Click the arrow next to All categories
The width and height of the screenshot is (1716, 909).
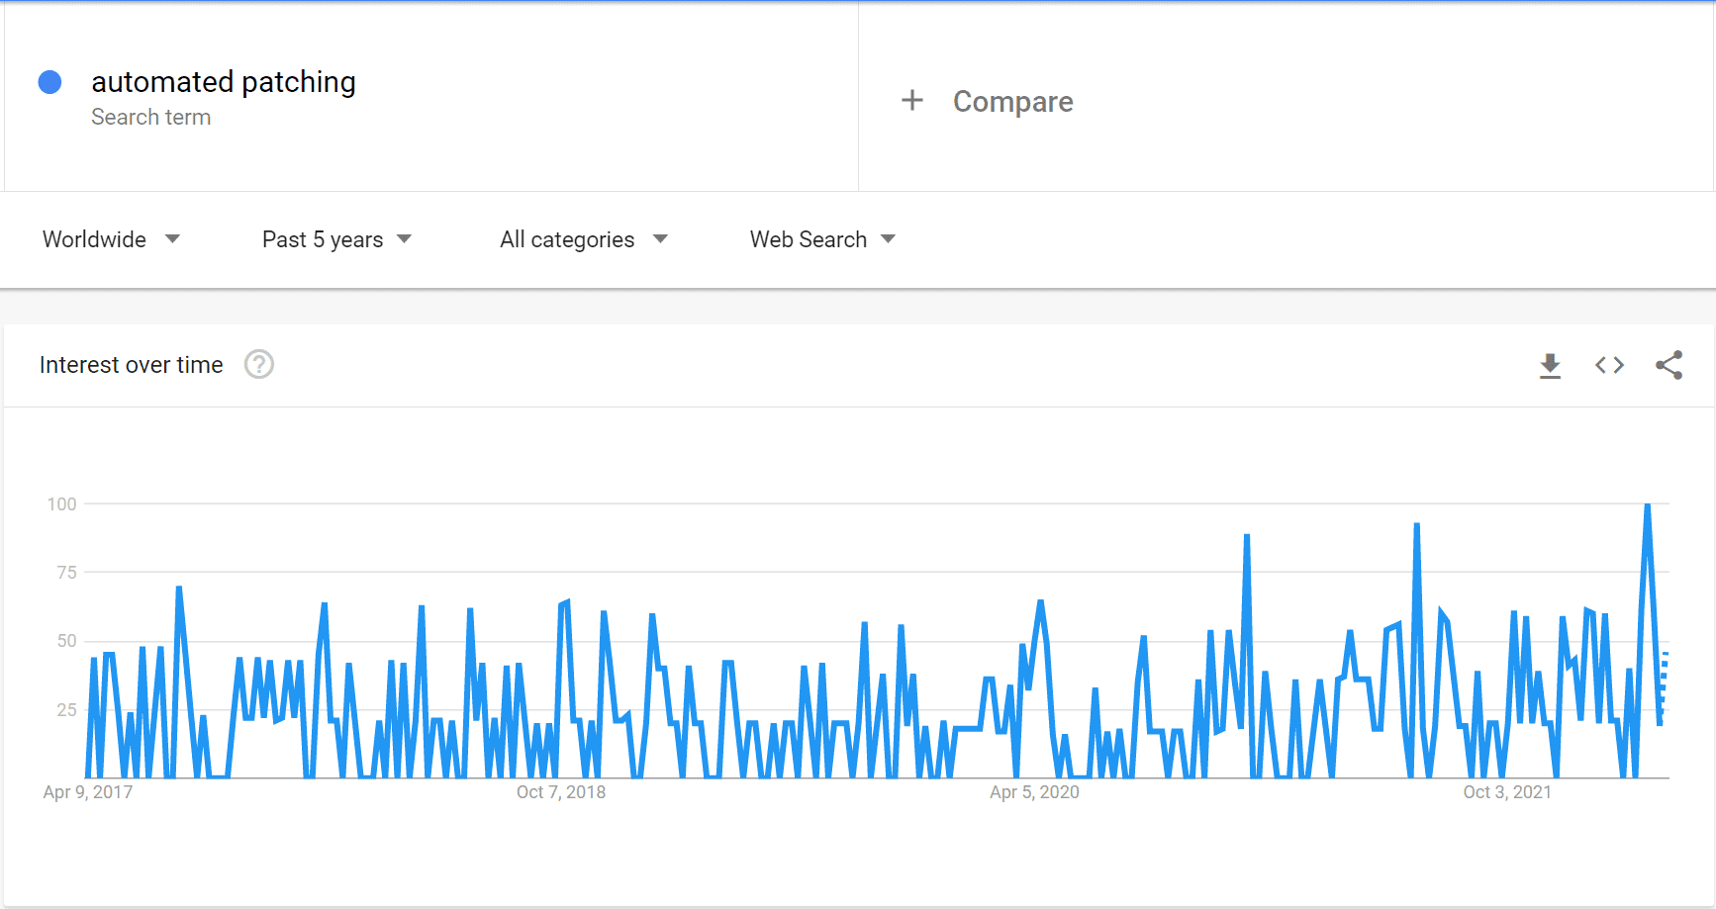[x=660, y=239]
